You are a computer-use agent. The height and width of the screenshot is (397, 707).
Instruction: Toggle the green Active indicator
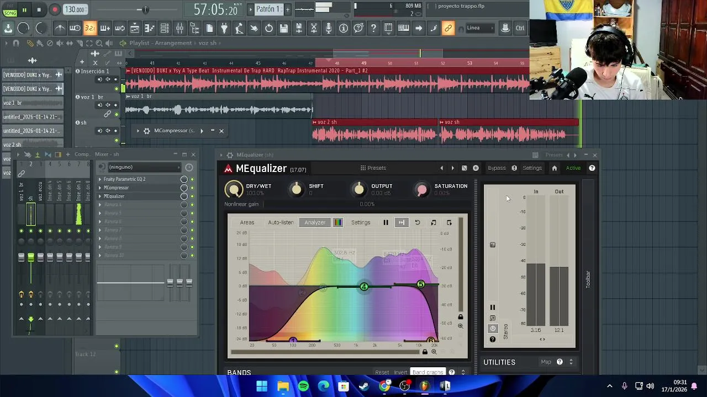pyautogui.click(x=573, y=168)
